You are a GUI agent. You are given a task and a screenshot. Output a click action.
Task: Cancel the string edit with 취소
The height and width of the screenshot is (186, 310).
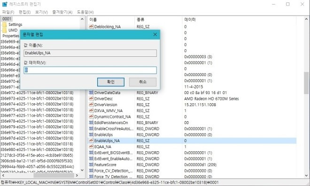click(143, 82)
